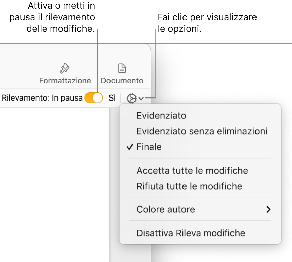Open the Colore autore submenu arrow
This screenshot has height=262, width=292.
coord(268,210)
